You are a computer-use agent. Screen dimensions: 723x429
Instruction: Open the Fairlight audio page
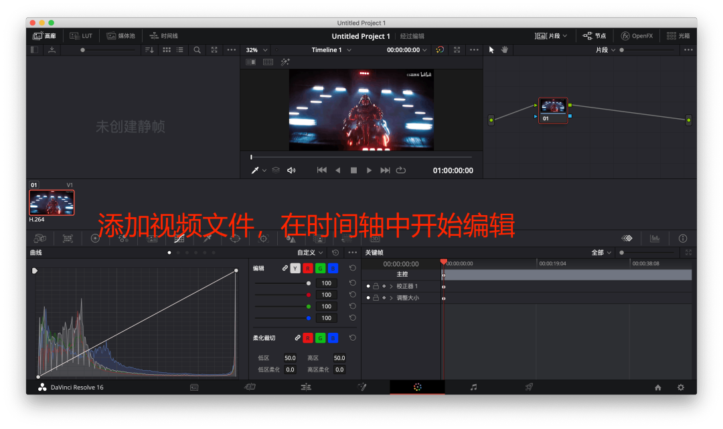coord(473,387)
